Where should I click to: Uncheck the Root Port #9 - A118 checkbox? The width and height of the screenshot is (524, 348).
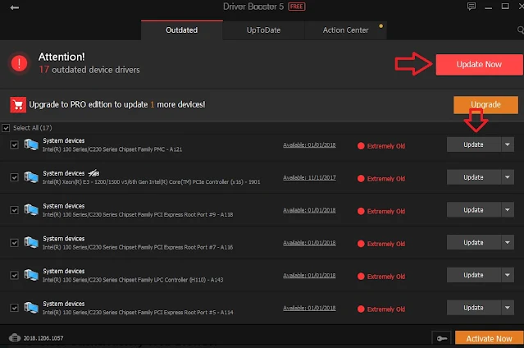pos(14,210)
